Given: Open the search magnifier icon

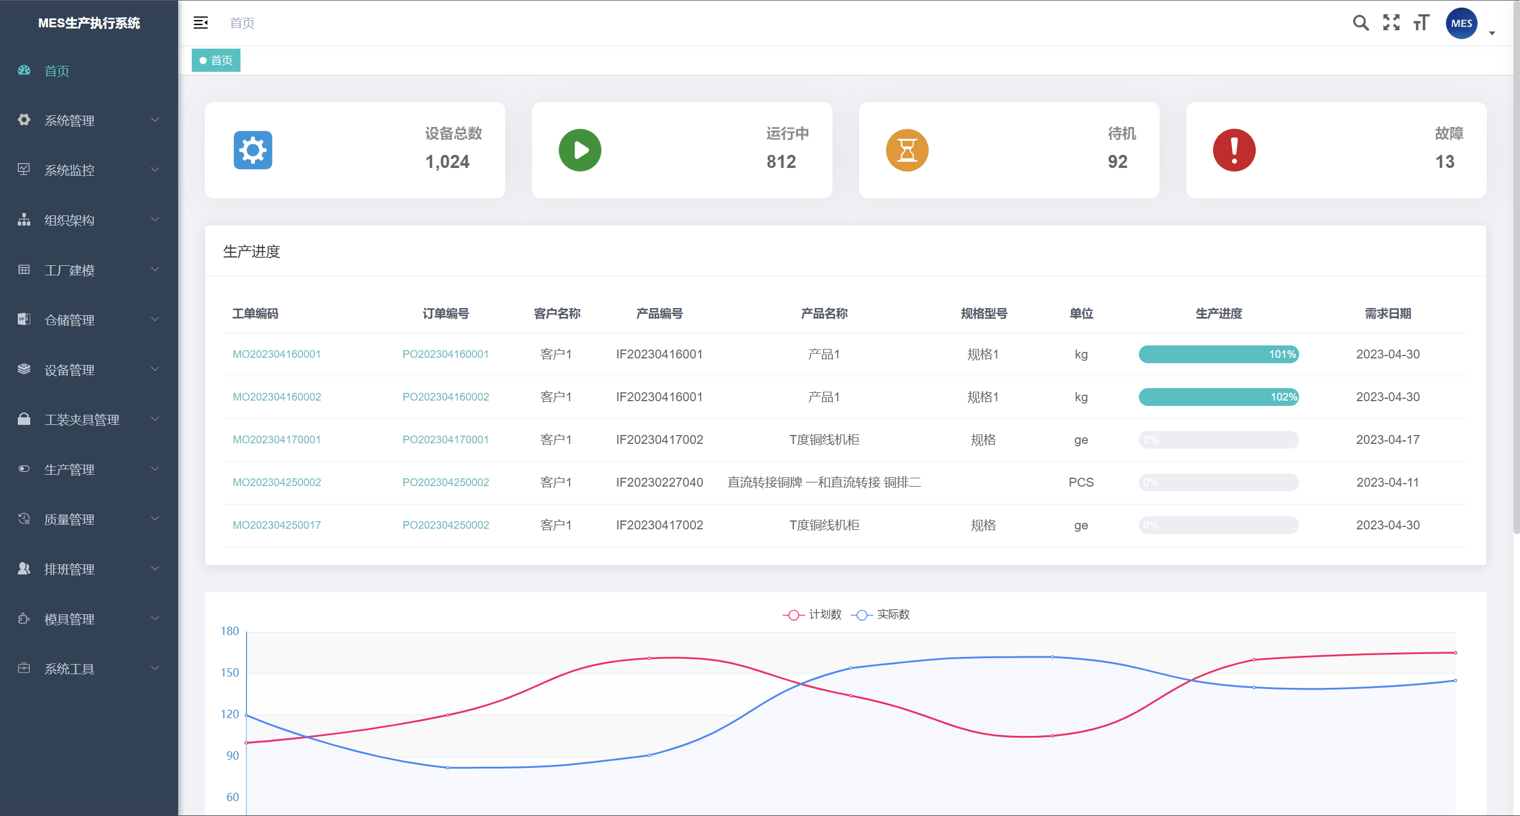Looking at the screenshot, I should click(x=1361, y=23).
